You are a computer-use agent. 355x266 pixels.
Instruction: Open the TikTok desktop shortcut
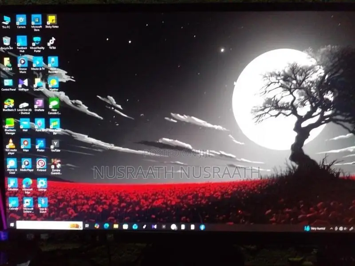click(x=52, y=43)
